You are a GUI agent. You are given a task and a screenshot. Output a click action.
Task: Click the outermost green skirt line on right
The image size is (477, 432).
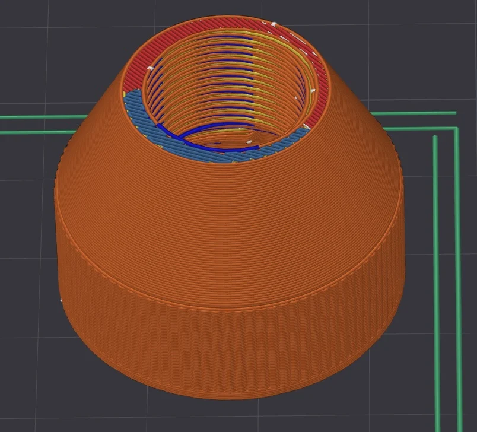click(456, 274)
